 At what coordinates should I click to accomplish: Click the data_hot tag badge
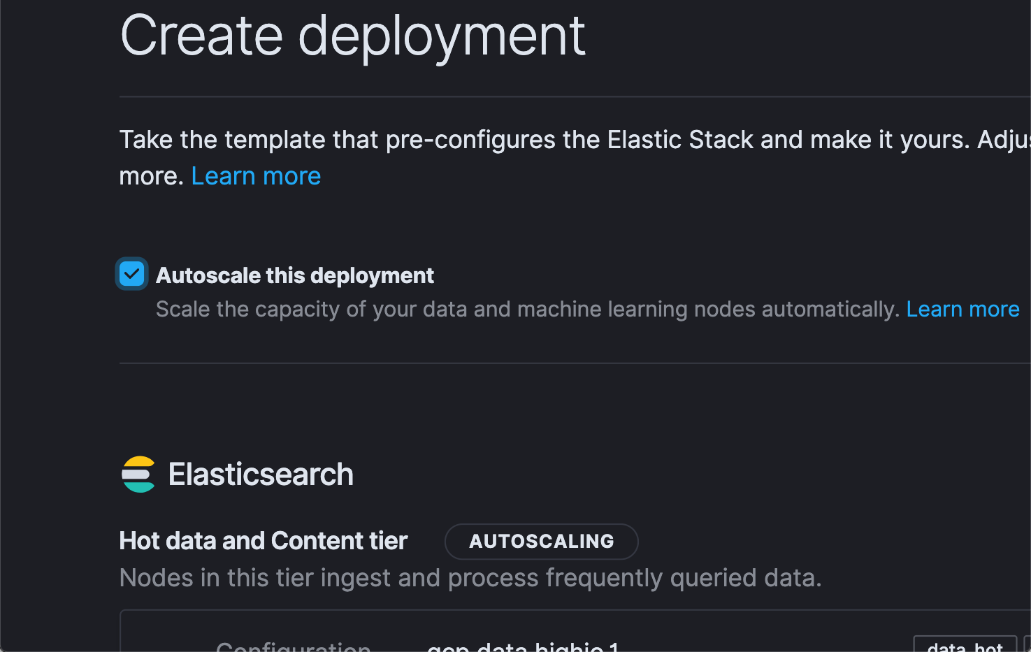(x=965, y=645)
